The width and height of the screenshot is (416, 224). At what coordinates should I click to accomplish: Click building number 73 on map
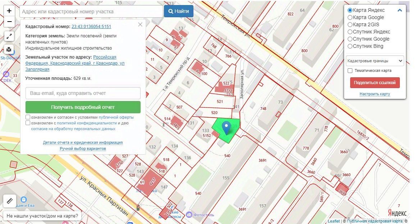pos(280,102)
